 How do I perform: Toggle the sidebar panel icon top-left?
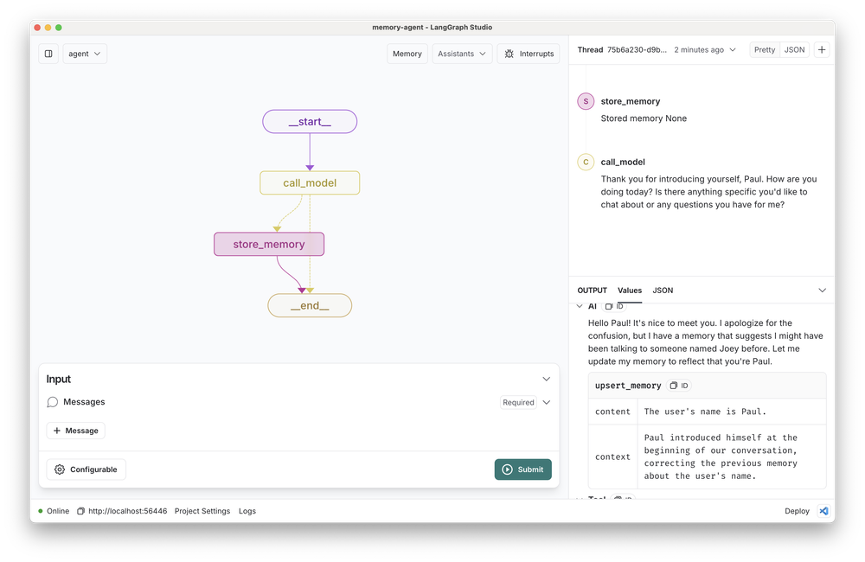click(48, 53)
